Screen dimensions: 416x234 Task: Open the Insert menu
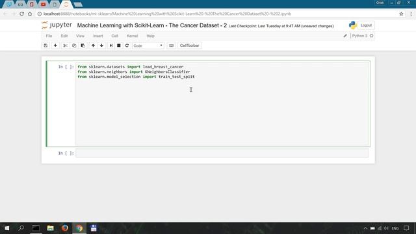tap(98, 36)
